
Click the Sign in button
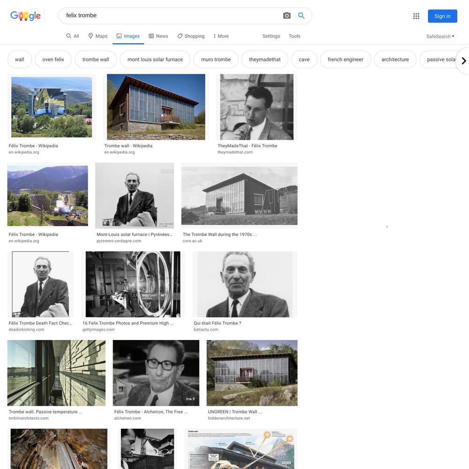[x=442, y=16]
